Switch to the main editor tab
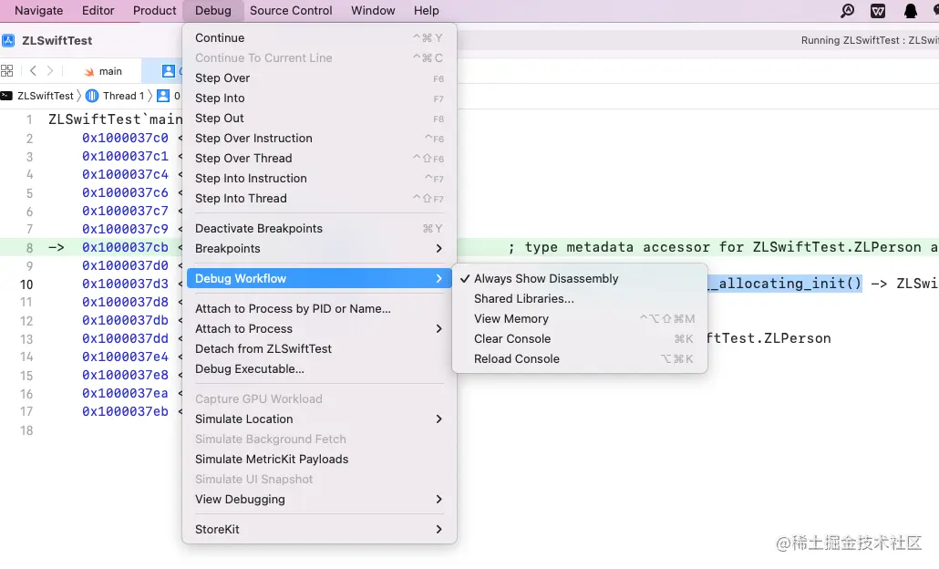The height and width of the screenshot is (569, 939). pos(102,71)
